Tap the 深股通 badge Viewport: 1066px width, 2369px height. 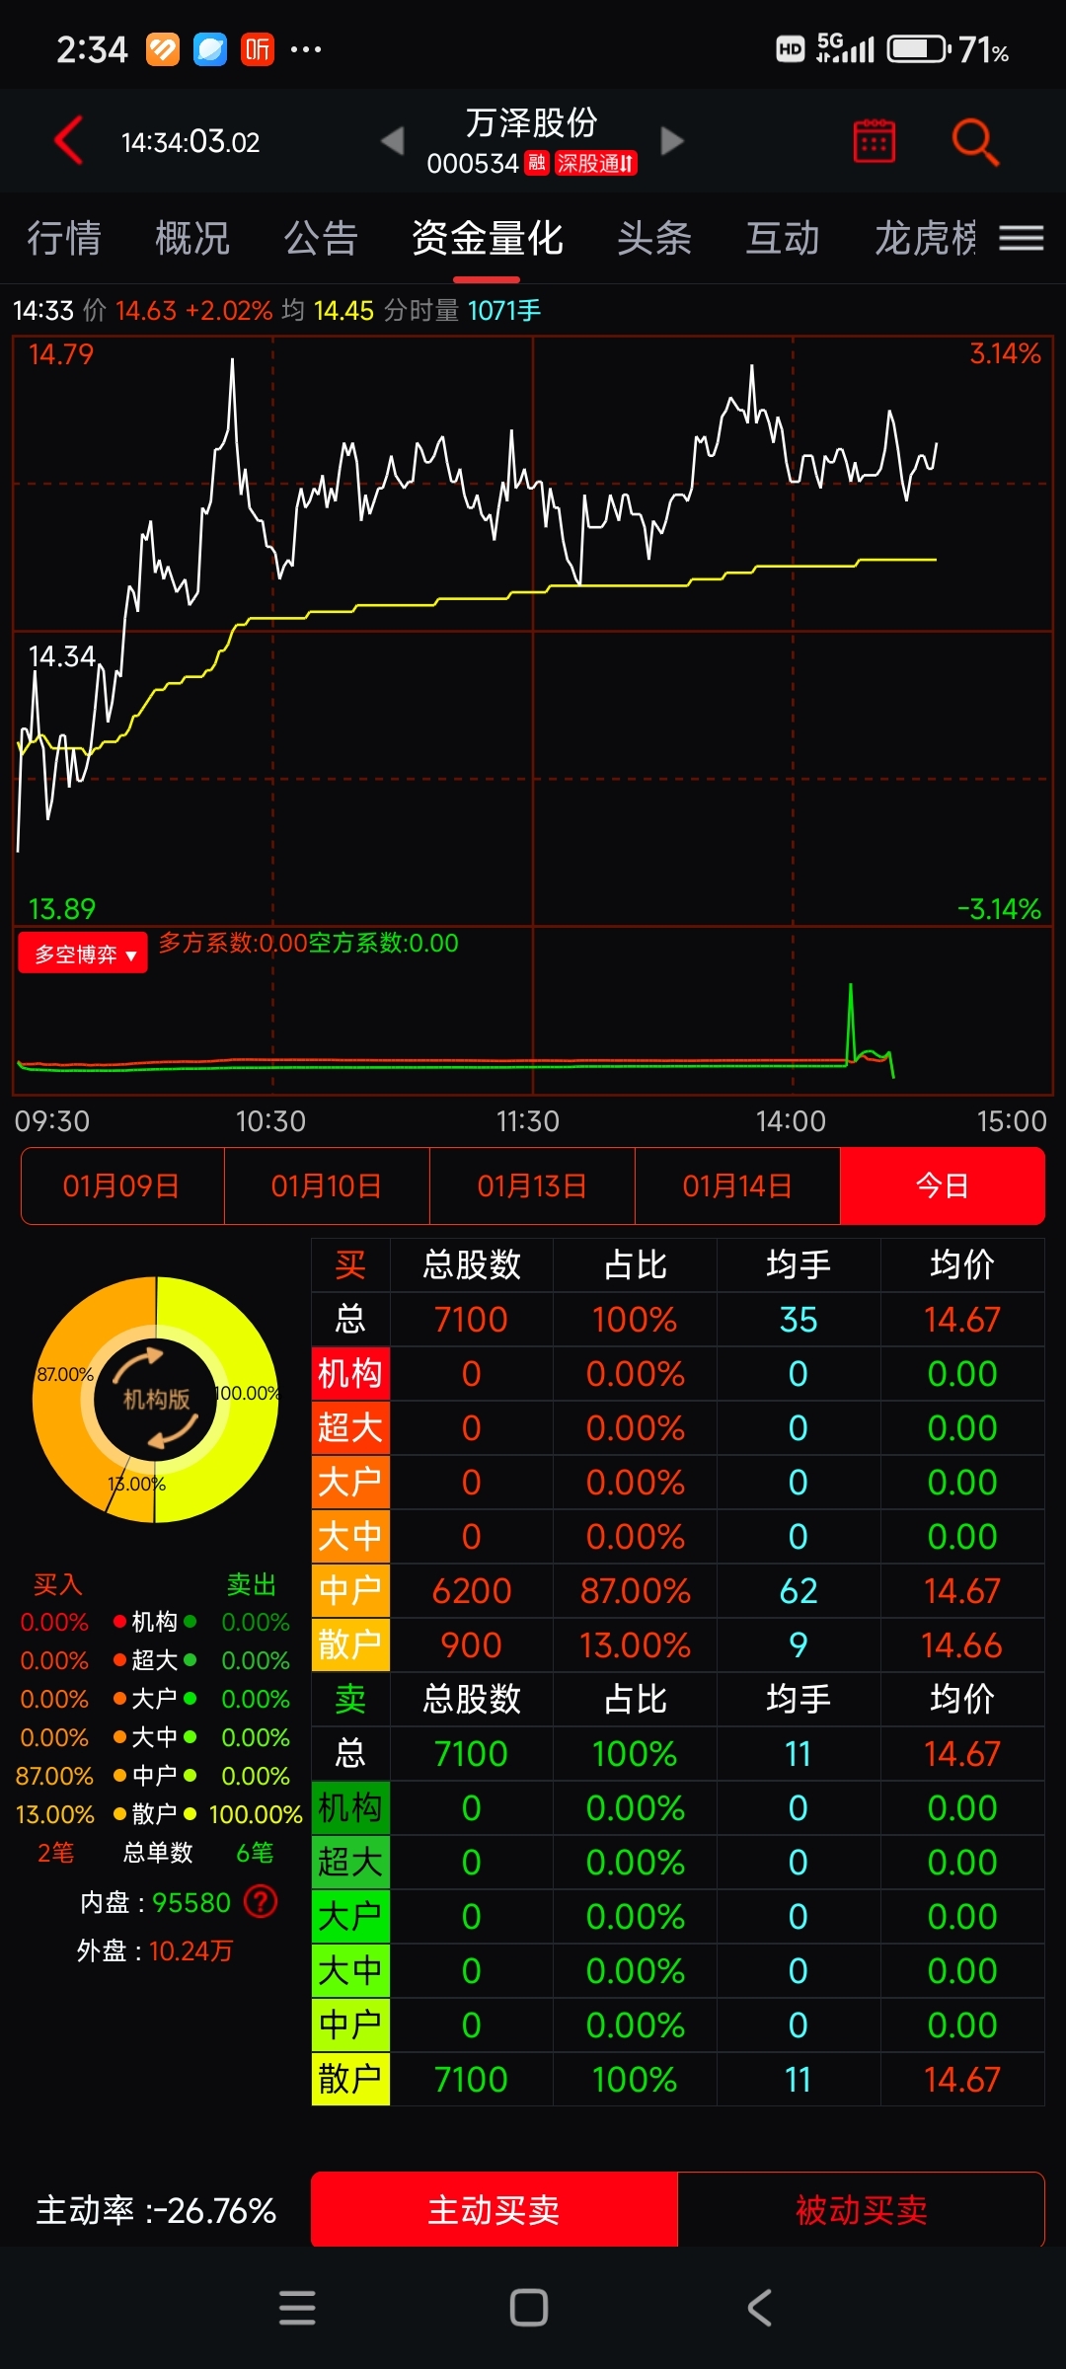pyautogui.click(x=596, y=163)
